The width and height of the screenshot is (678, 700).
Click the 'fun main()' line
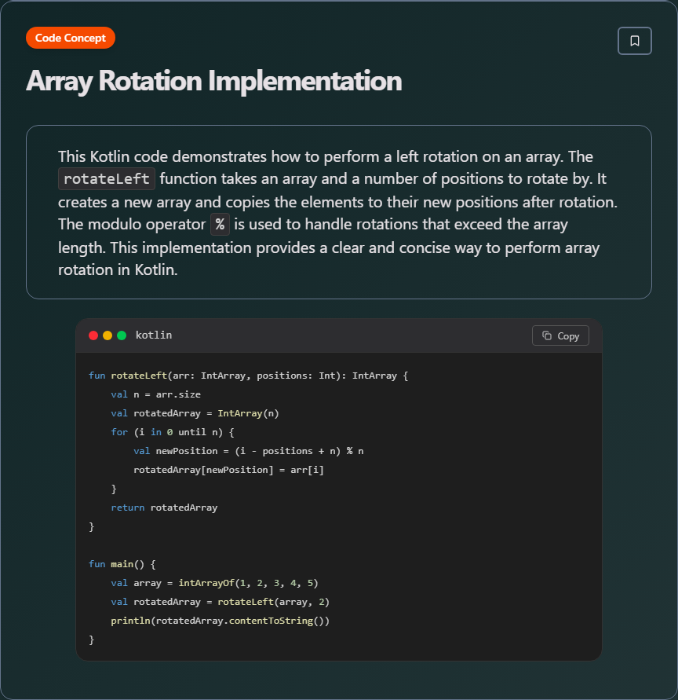point(122,564)
